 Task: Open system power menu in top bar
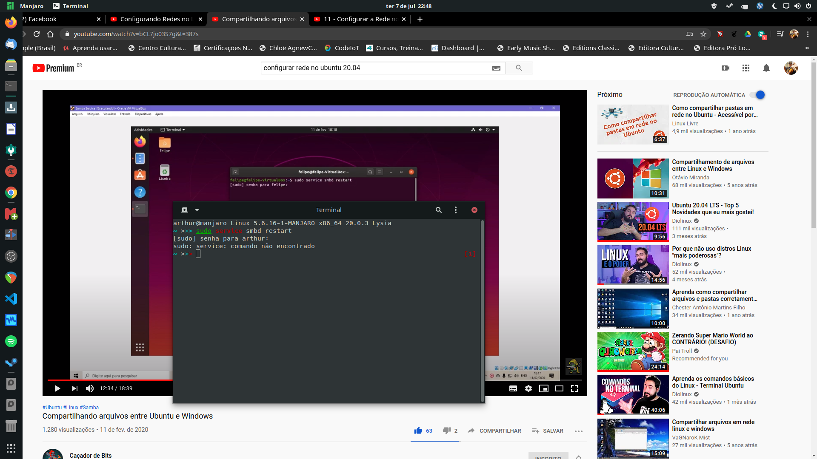tap(808, 6)
